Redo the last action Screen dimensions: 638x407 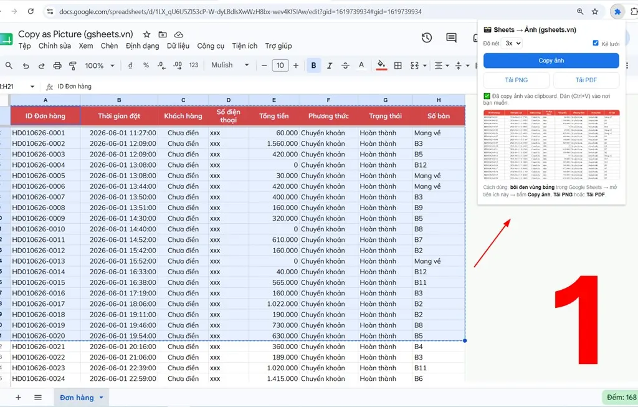41,65
